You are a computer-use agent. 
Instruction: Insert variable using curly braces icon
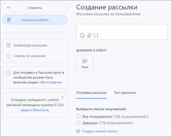pos(96,35)
